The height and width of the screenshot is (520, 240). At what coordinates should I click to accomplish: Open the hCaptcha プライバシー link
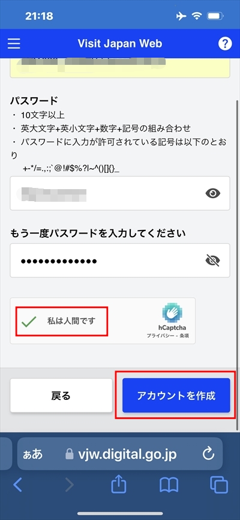162,336
